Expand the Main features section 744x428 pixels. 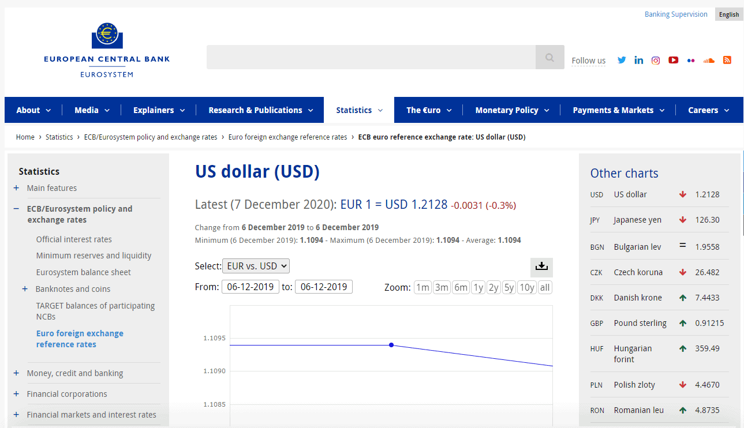pos(16,188)
